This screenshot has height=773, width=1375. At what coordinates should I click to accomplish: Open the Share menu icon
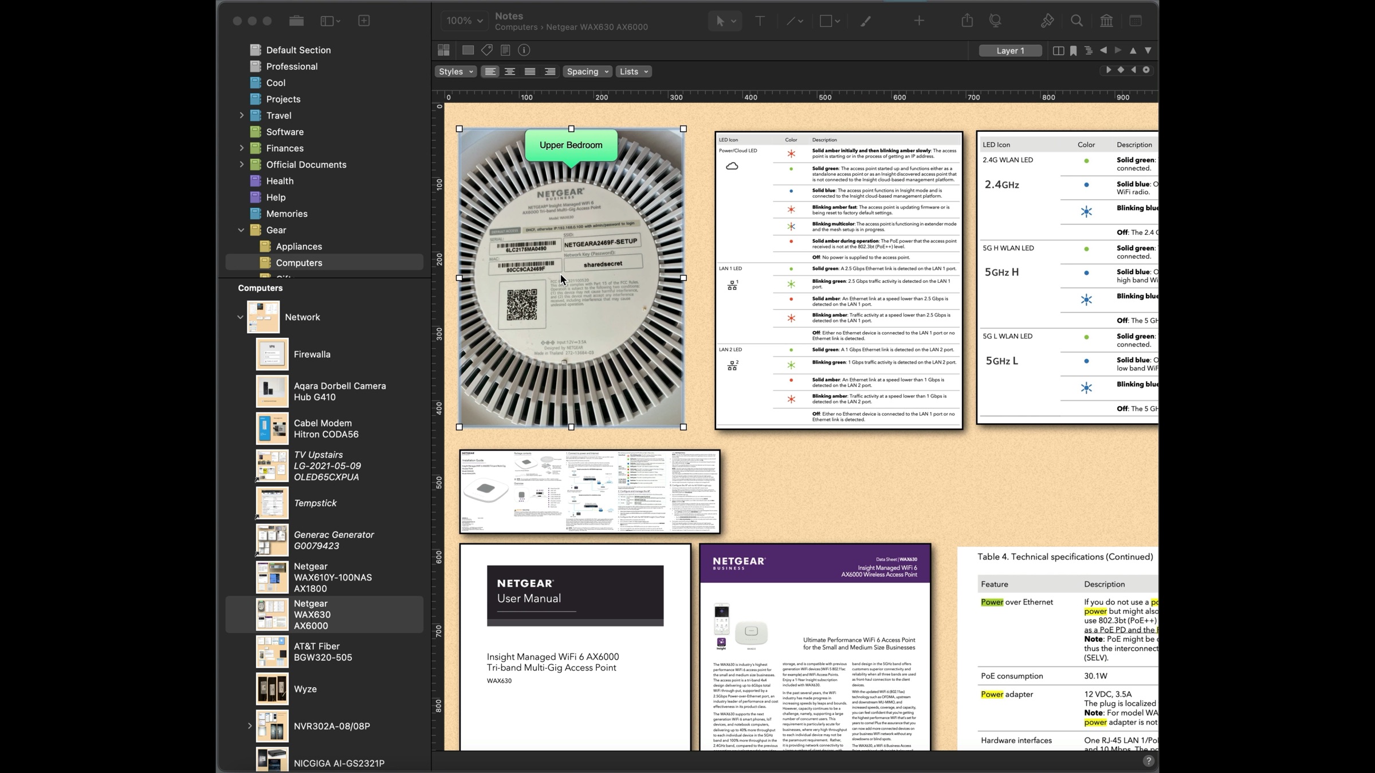click(967, 21)
